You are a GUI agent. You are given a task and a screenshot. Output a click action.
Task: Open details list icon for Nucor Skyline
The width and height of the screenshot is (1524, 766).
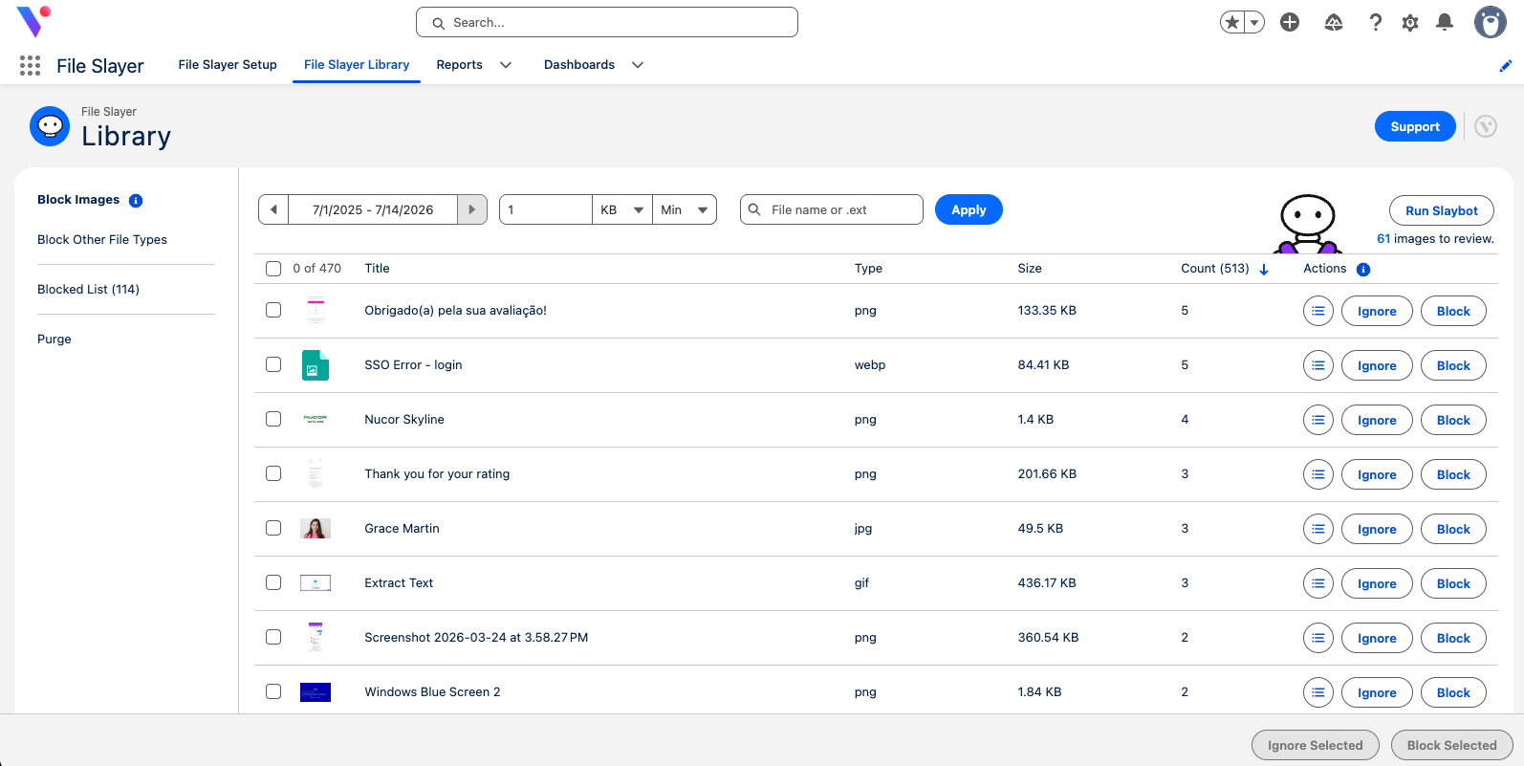pyautogui.click(x=1318, y=420)
